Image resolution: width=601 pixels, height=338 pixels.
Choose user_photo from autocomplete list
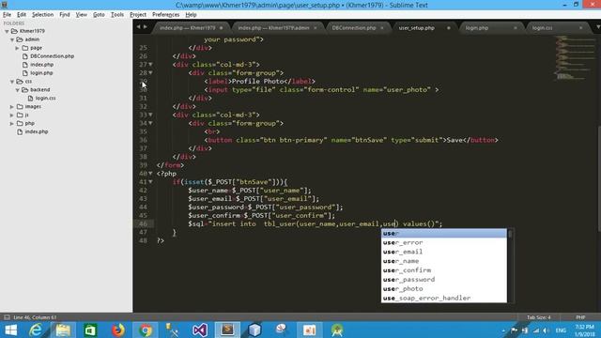[x=444, y=288]
